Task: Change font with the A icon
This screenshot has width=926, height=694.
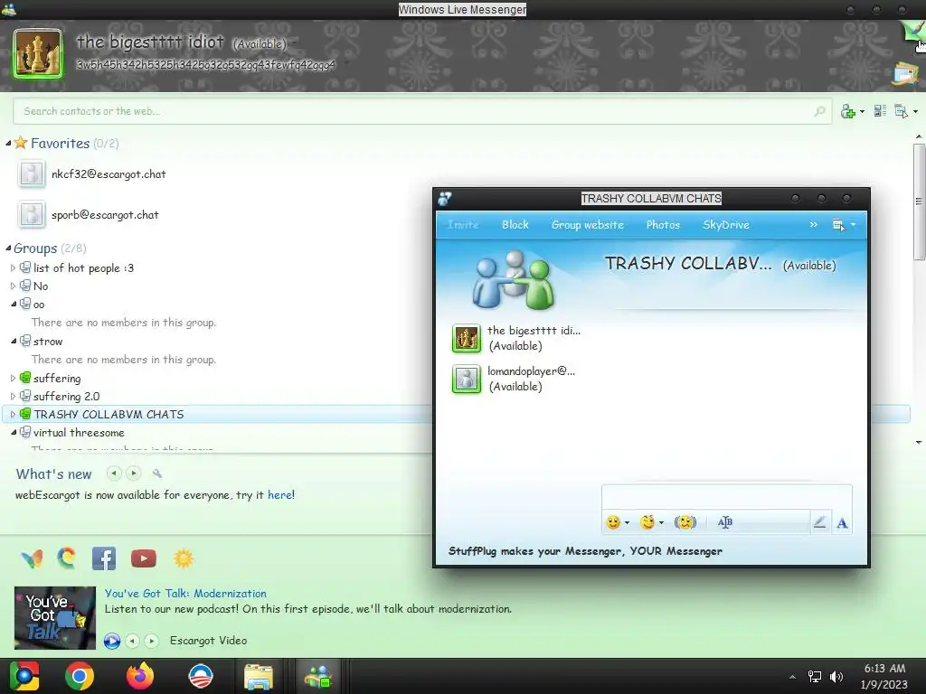Action: [842, 523]
